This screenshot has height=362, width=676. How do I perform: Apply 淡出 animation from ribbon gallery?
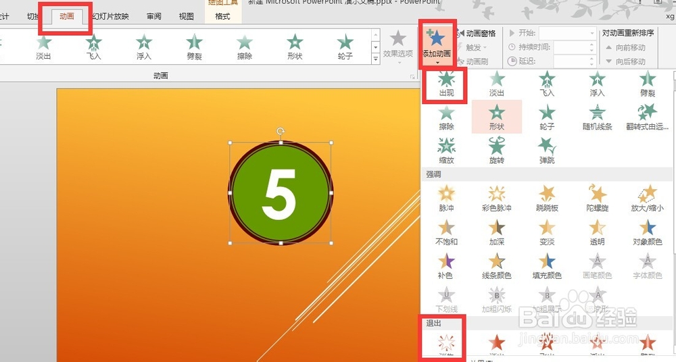coord(43,47)
